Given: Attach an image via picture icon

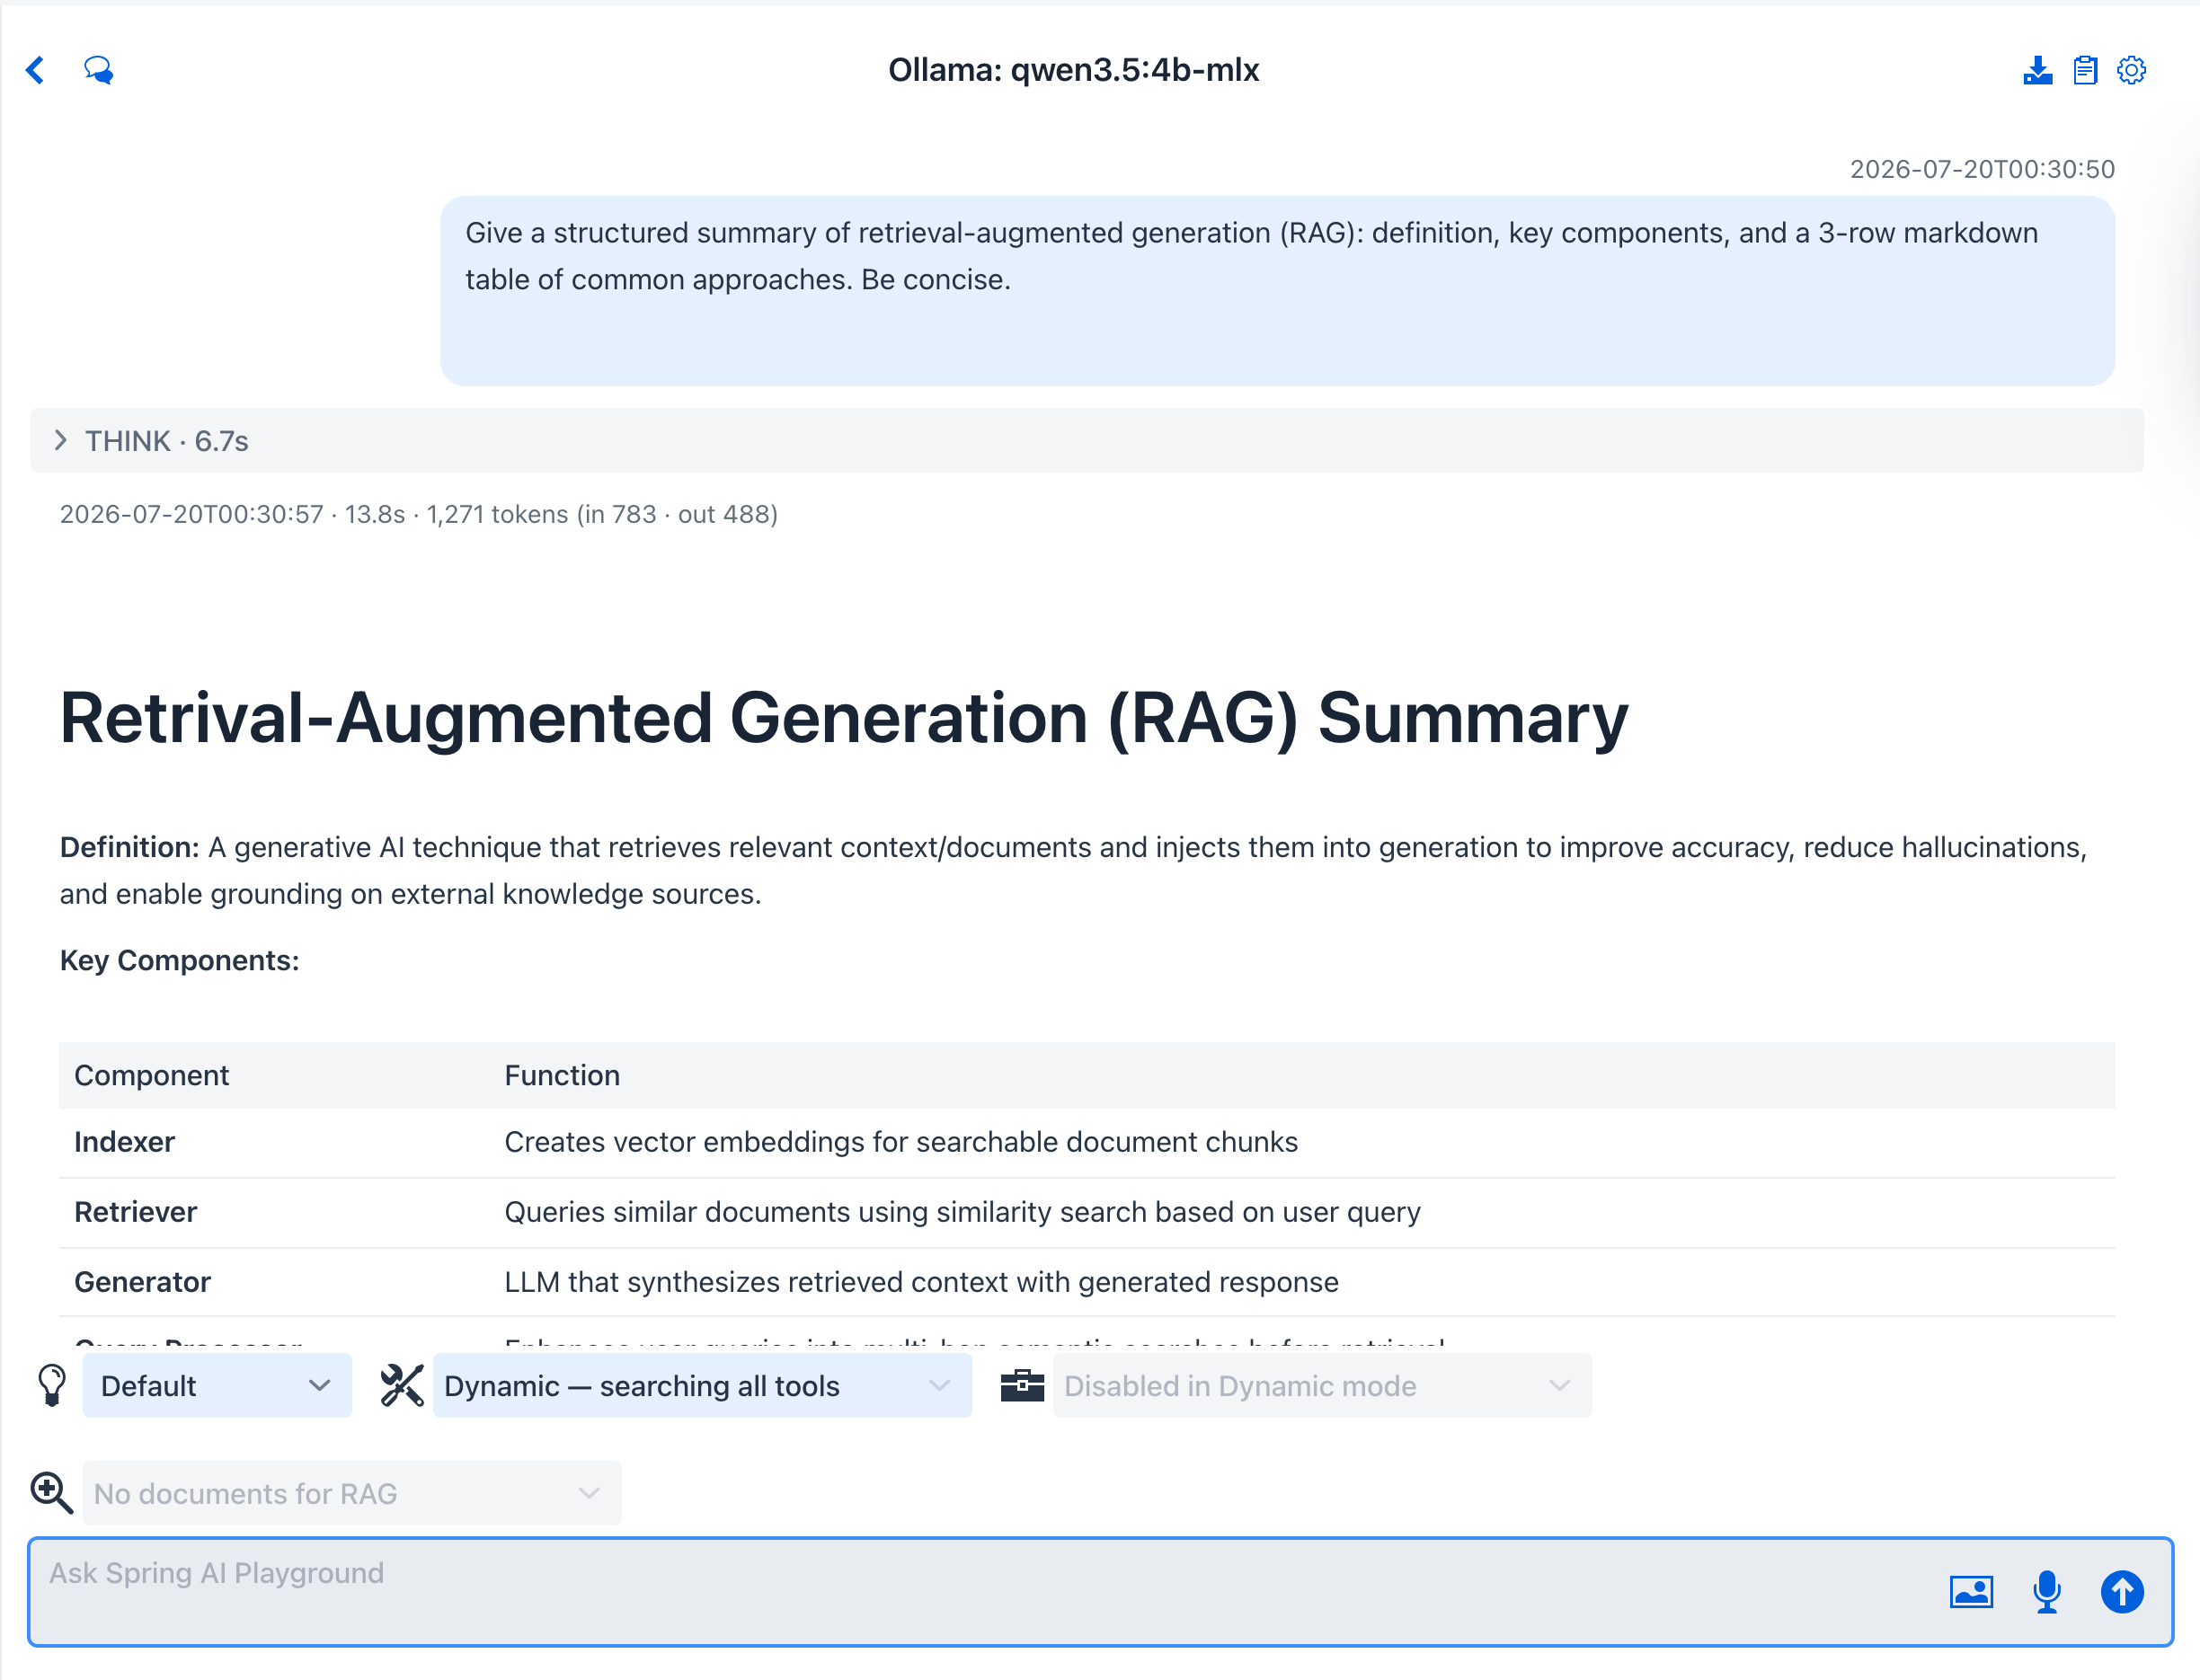Looking at the screenshot, I should tap(1971, 1591).
